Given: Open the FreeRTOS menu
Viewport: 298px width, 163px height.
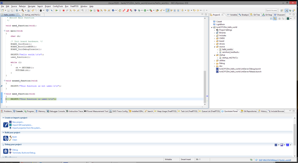Looking at the screenshot, I should 74,6.
